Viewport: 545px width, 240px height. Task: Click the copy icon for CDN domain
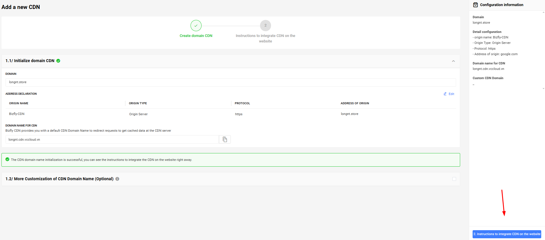(225, 139)
